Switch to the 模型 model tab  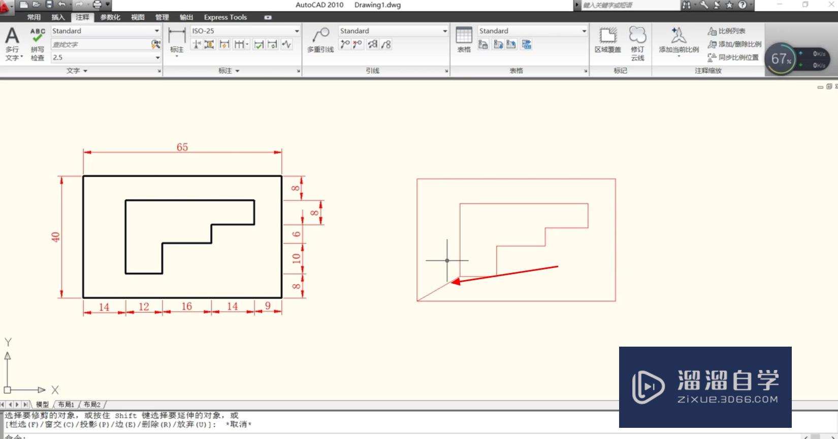[42, 404]
